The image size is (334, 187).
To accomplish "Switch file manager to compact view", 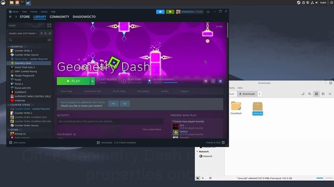I will coord(330,94).
